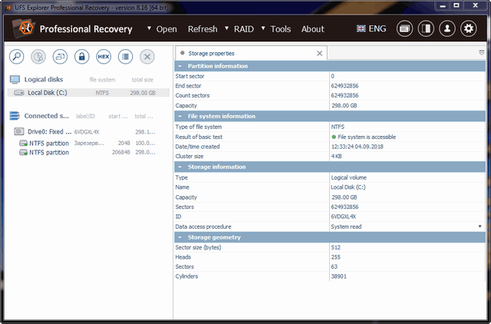491x324 pixels.
Task: Click storage ID value 6VDGXL4X in properties
Action: point(344,217)
